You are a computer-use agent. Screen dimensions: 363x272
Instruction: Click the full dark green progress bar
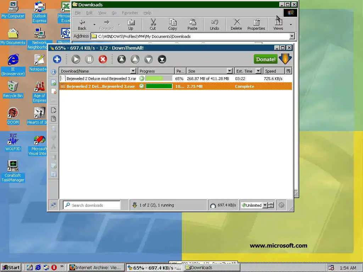159,86
